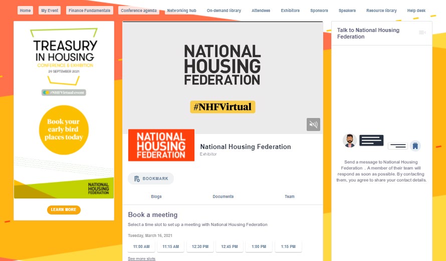Image resolution: width=446 pixels, height=261 pixels.
Task: Visit the Networking hub
Action: coord(181,10)
